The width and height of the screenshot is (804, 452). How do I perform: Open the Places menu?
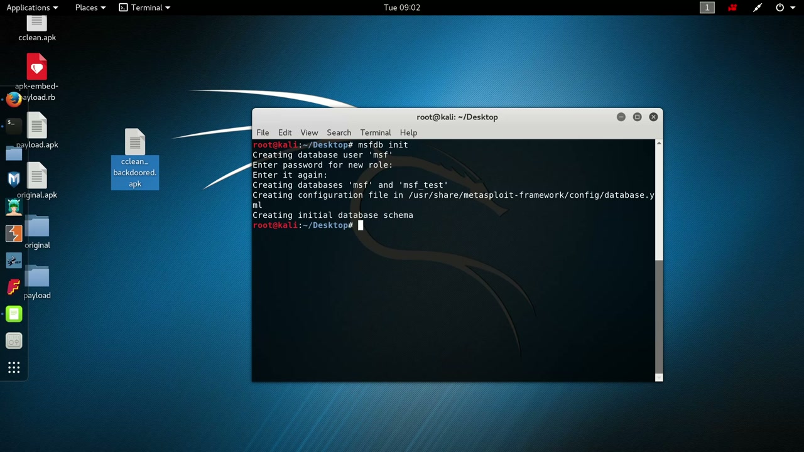click(90, 8)
